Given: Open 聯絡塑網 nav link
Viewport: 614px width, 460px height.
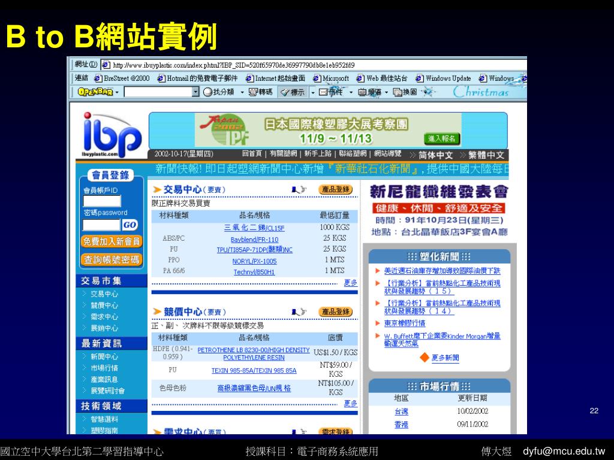Looking at the screenshot, I should [353, 154].
